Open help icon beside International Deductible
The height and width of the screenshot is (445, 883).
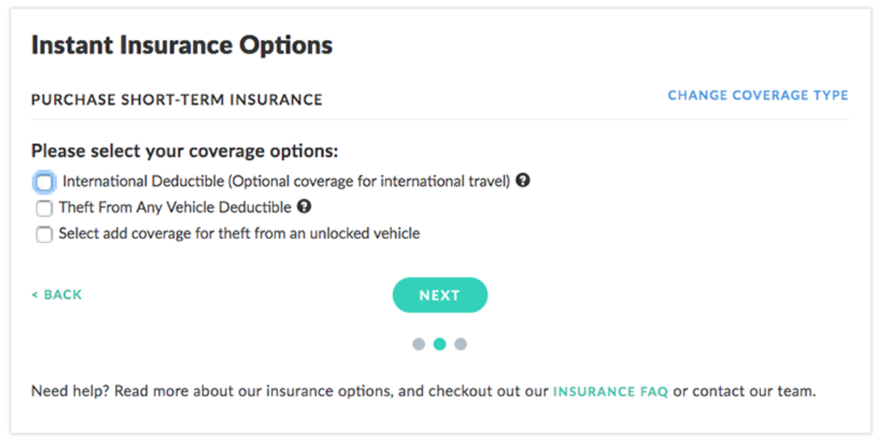[x=523, y=181]
